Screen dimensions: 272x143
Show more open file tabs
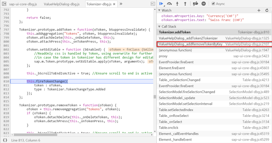pyautogui.click(x=121, y=4)
